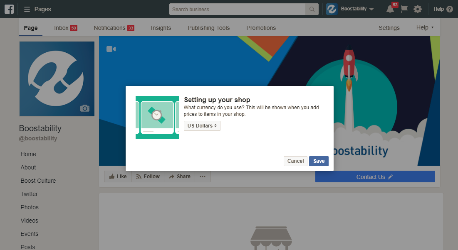Open Photos in the left sidebar

click(30, 207)
